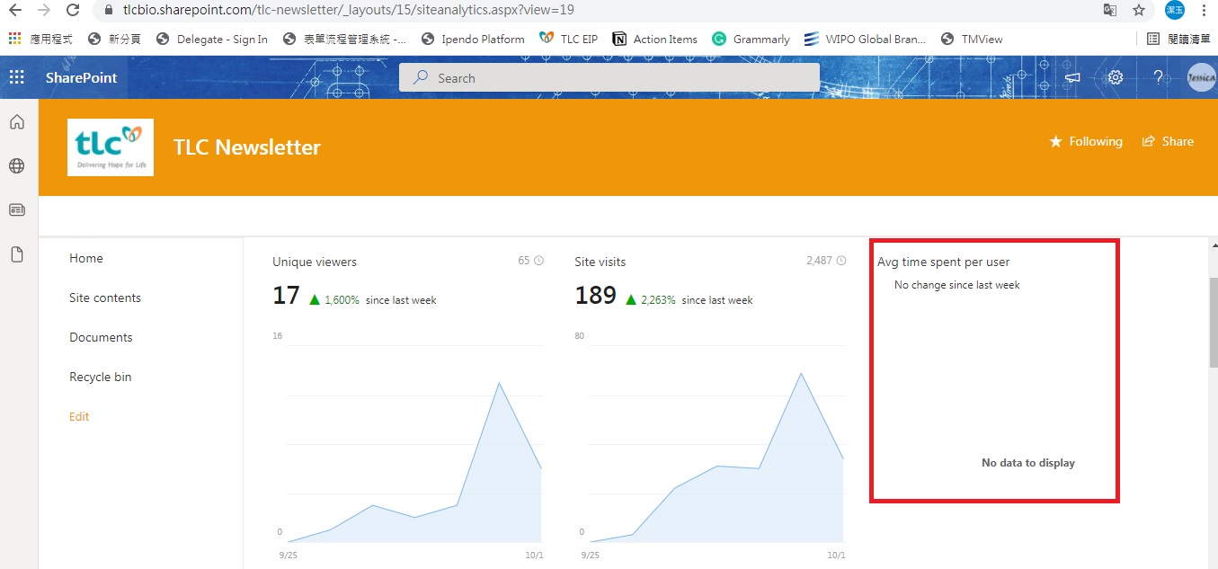Open Site contents in navigation
Image resolution: width=1218 pixels, height=569 pixels.
click(105, 298)
